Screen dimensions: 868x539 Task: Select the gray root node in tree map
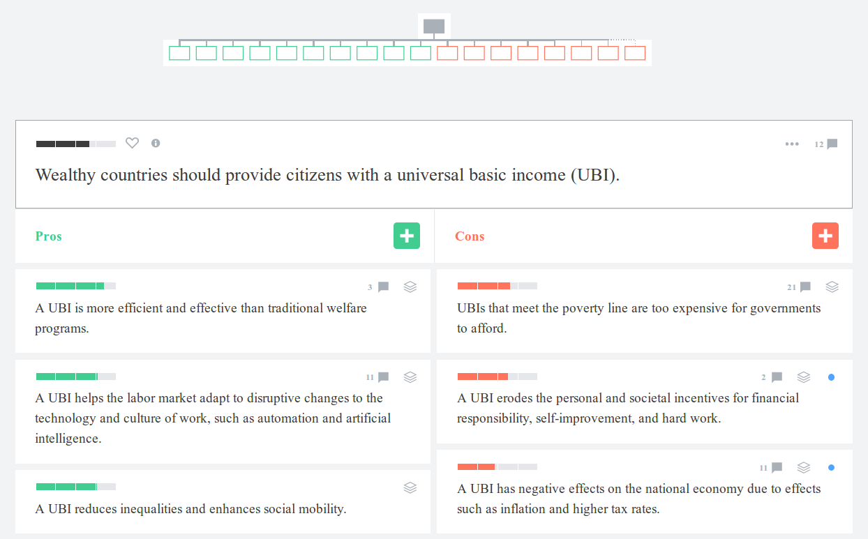434,26
